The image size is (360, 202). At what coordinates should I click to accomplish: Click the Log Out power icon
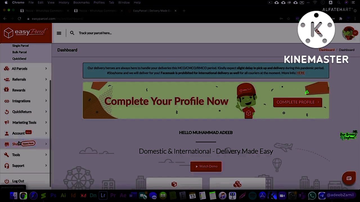coord(6,181)
